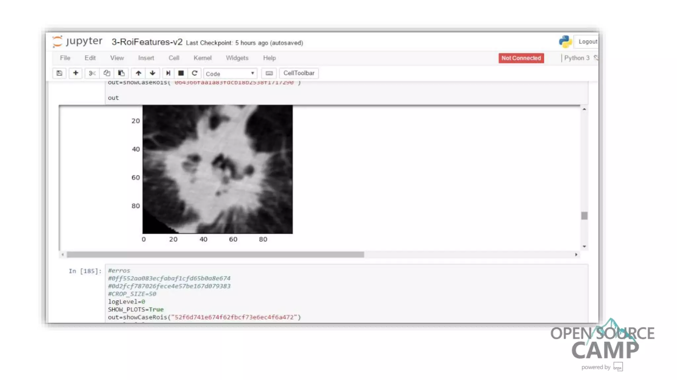Move selected cell down arrow
Image resolution: width=677 pixels, height=380 pixels.
(153, 73)
